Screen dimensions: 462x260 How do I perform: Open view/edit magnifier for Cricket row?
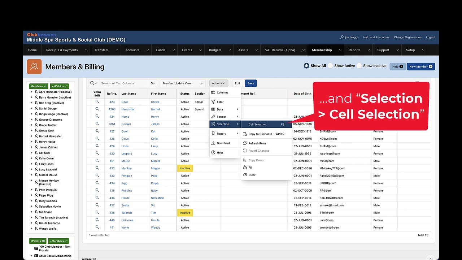[x=97, y=124]
